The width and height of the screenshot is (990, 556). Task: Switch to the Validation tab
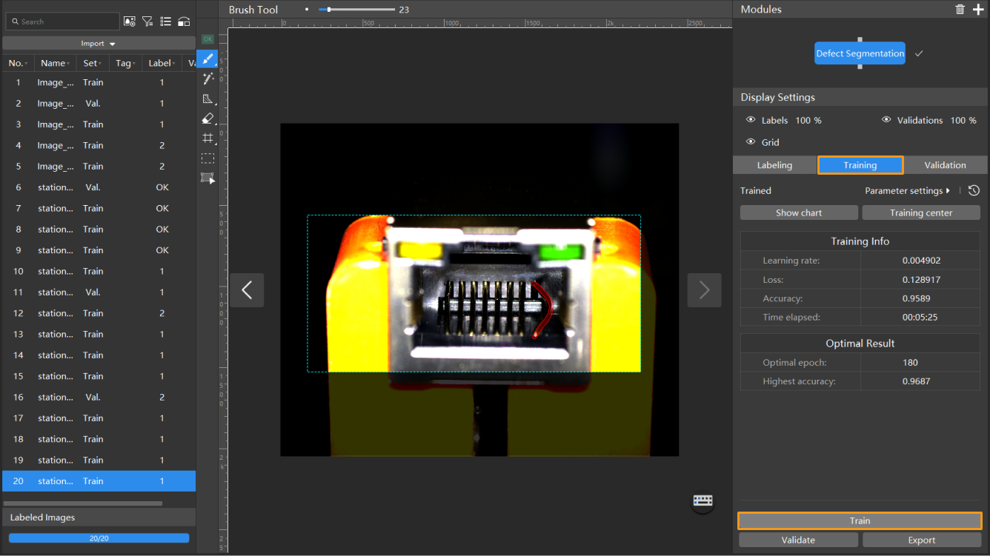pos(946,165)
